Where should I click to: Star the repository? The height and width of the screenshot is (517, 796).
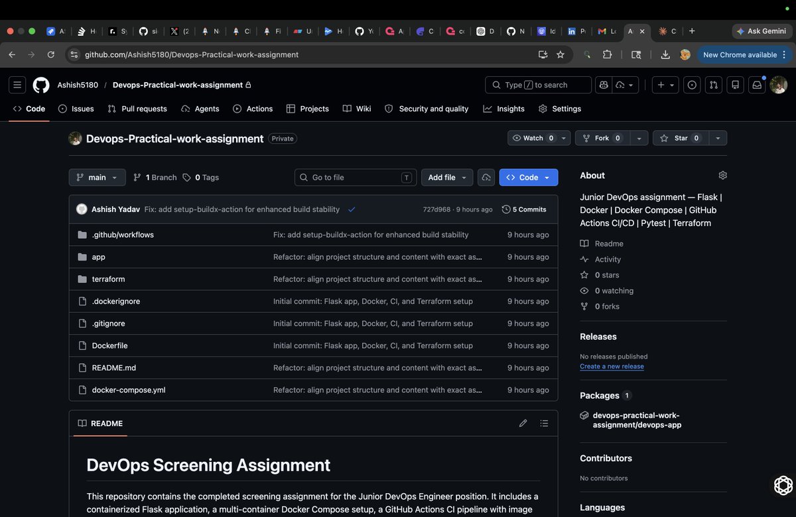681,138
